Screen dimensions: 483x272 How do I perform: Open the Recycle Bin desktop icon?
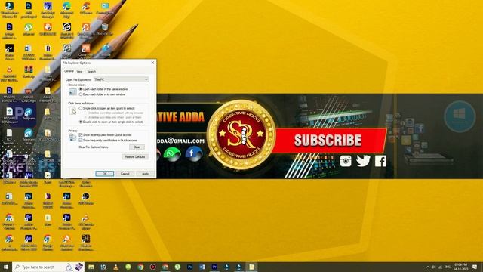[105, 29]
